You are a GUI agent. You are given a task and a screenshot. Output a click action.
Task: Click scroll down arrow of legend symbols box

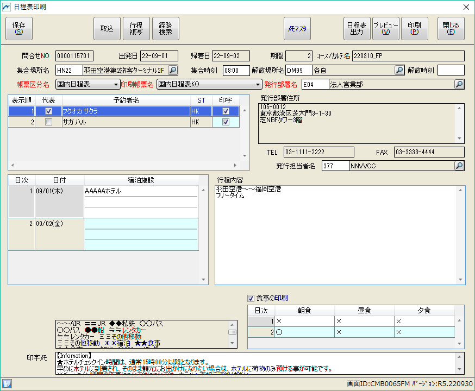coord(233,343)
